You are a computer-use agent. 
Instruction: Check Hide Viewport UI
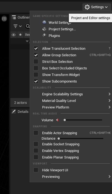(36, 170)
